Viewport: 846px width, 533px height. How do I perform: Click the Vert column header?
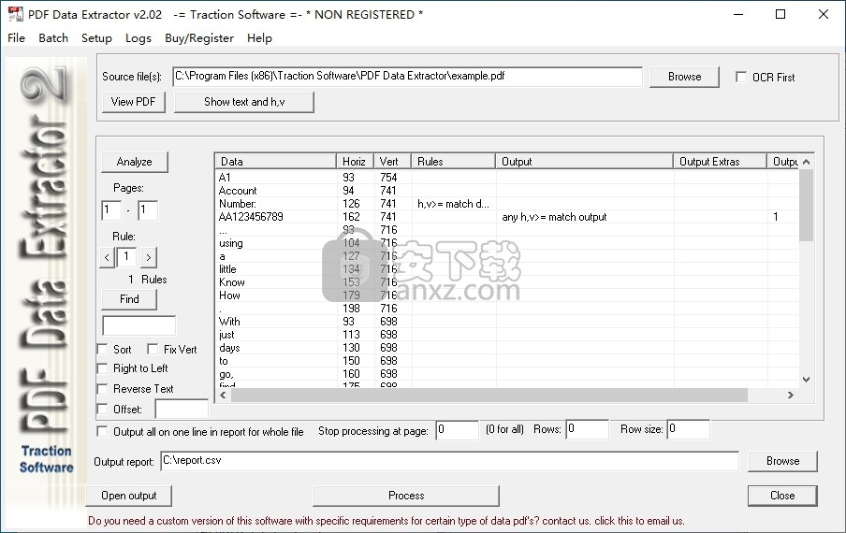point(392,162)
